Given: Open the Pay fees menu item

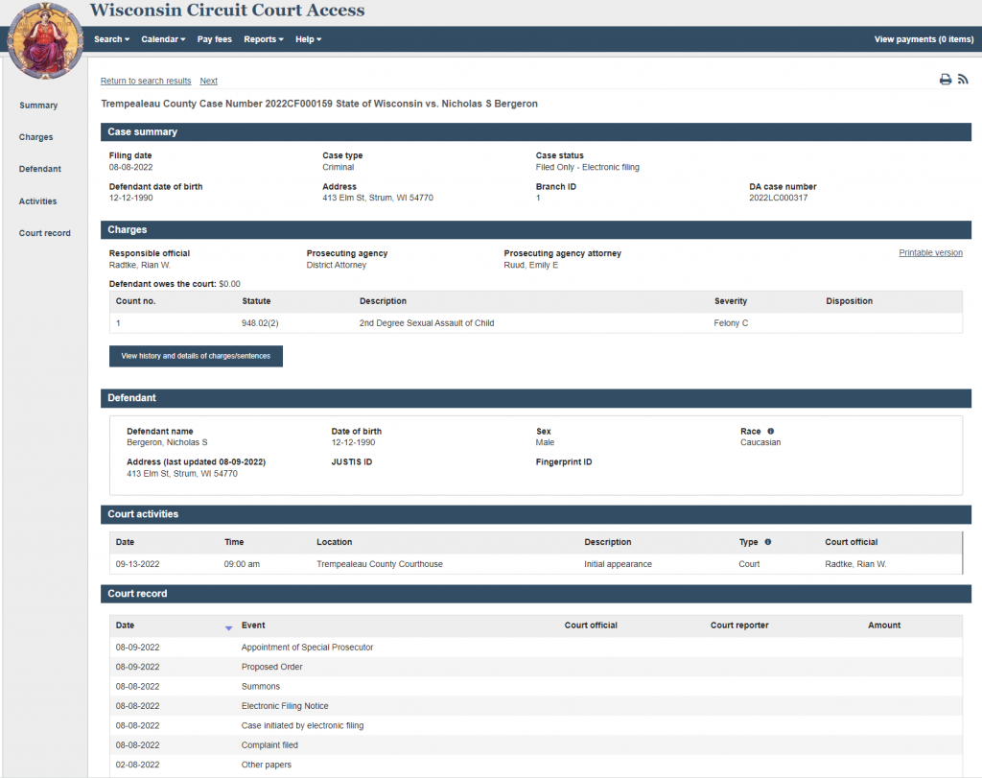Looking at the screenshot, I should tap(214, 39).
